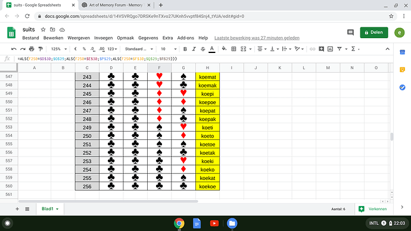Insert a chart via toolbar icon

pyautogui.click(x=330, y=49)
